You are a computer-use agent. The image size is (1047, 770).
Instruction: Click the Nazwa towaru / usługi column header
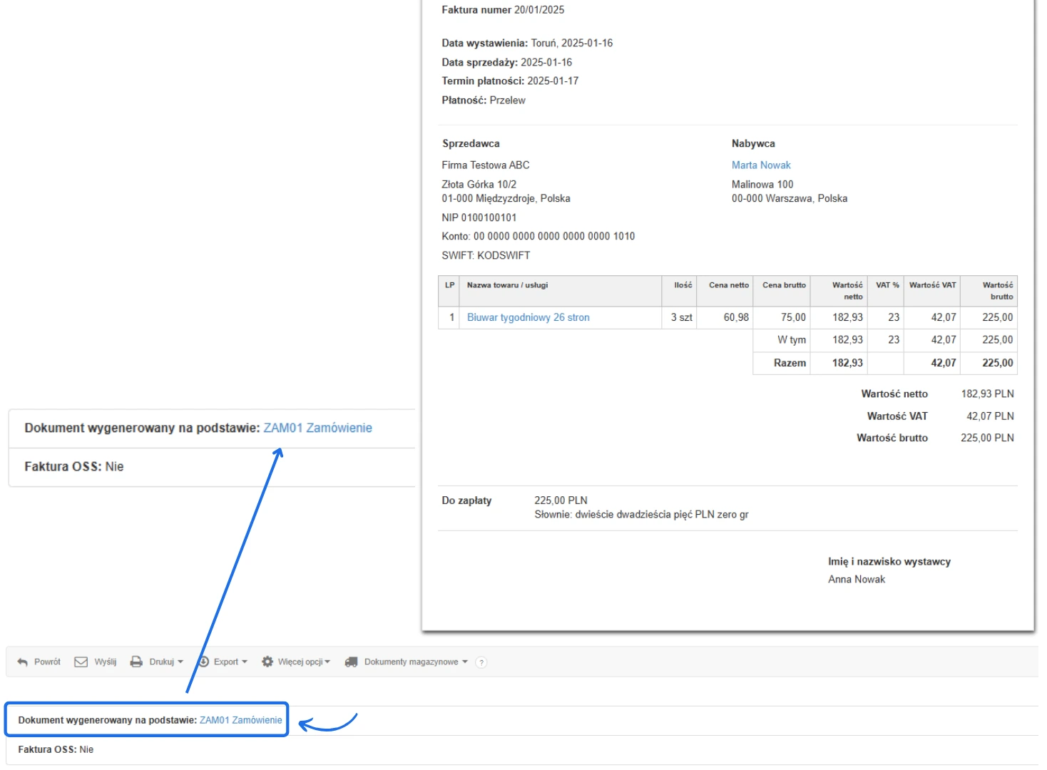click(x=561, y=291)
